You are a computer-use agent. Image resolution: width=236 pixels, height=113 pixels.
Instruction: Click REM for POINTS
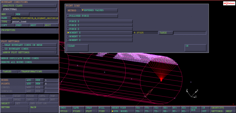point(39,84)
